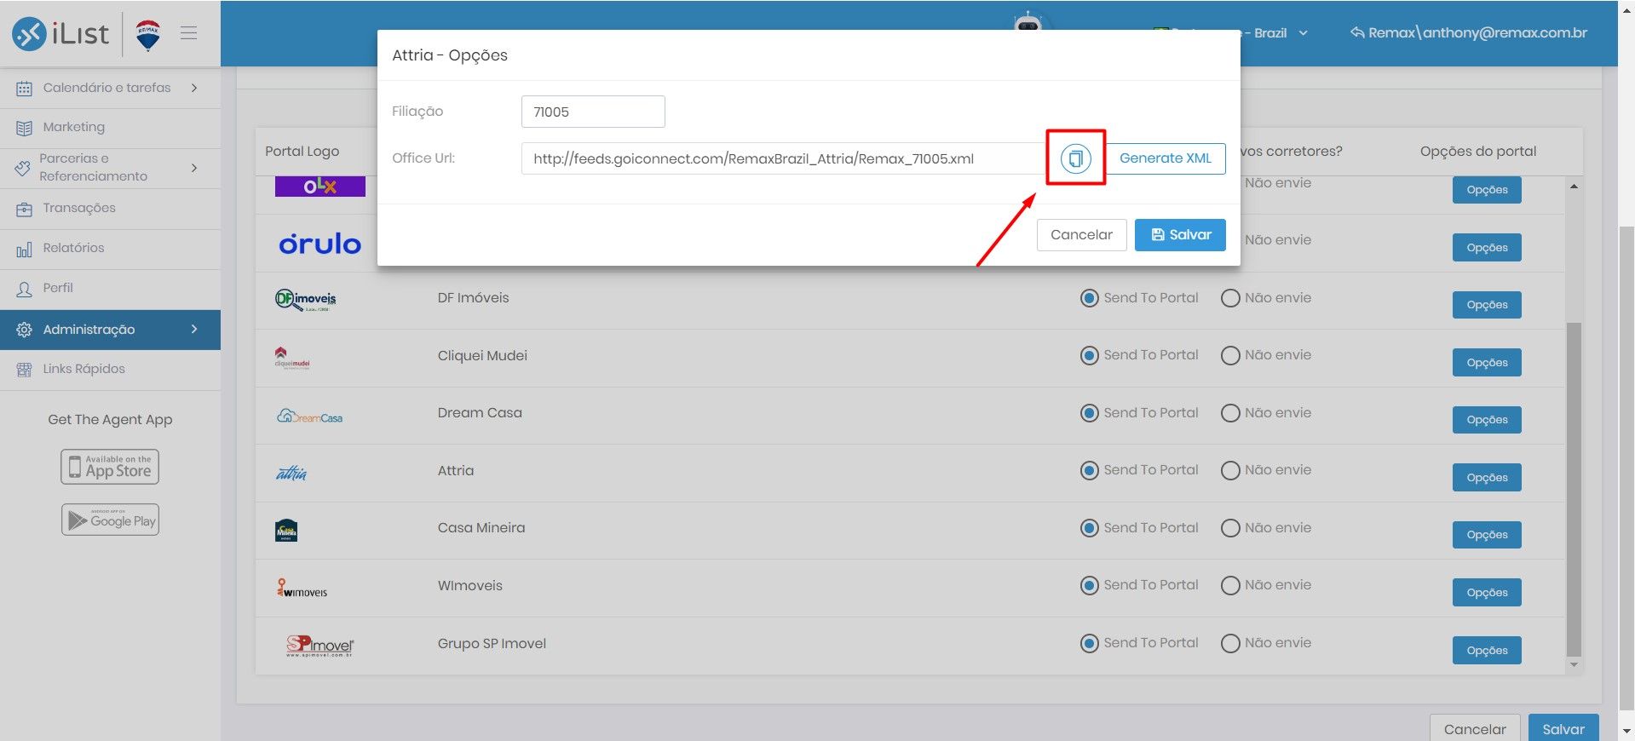Open Opções for the Attria row
Viewport: 1635px width, 741px height.
1487,478
